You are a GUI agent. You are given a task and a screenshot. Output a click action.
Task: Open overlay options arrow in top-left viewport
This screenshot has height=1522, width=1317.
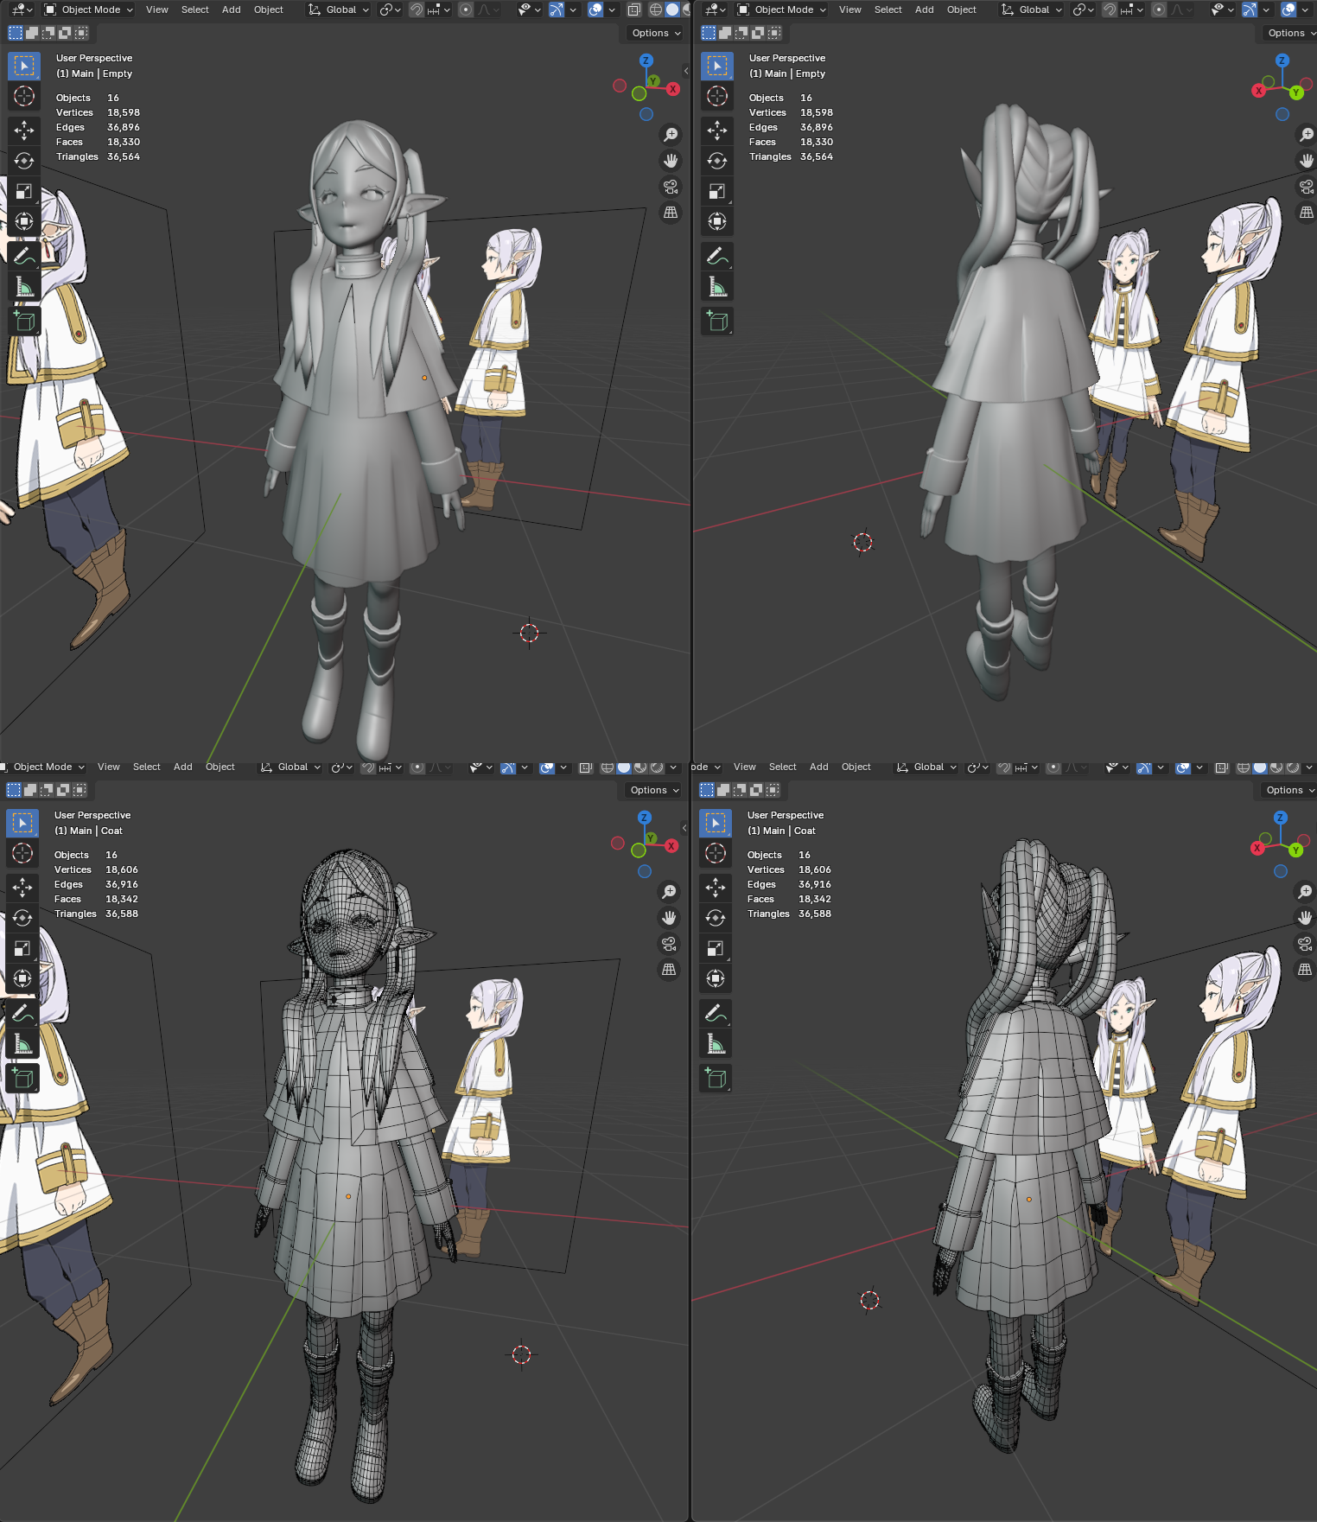click(611, 10)
